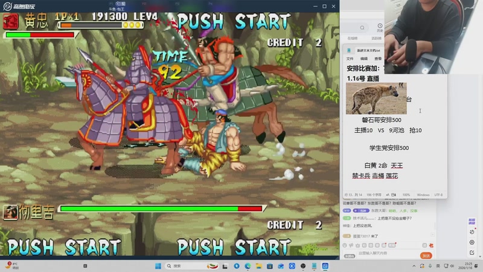
Task: Click the 100% zoom level in Notepad status bar
Action: point(406,195)
